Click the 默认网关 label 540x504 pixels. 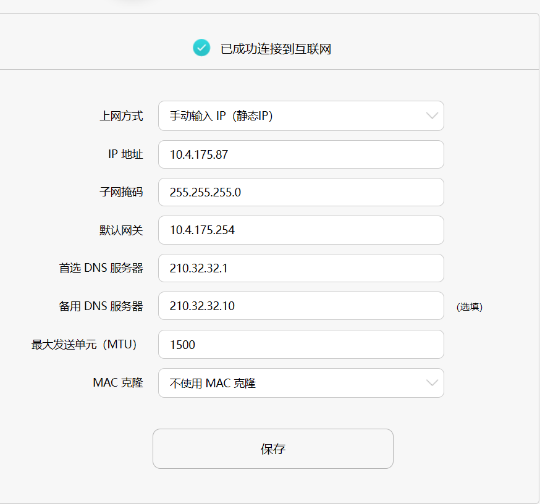pos(121,230)
